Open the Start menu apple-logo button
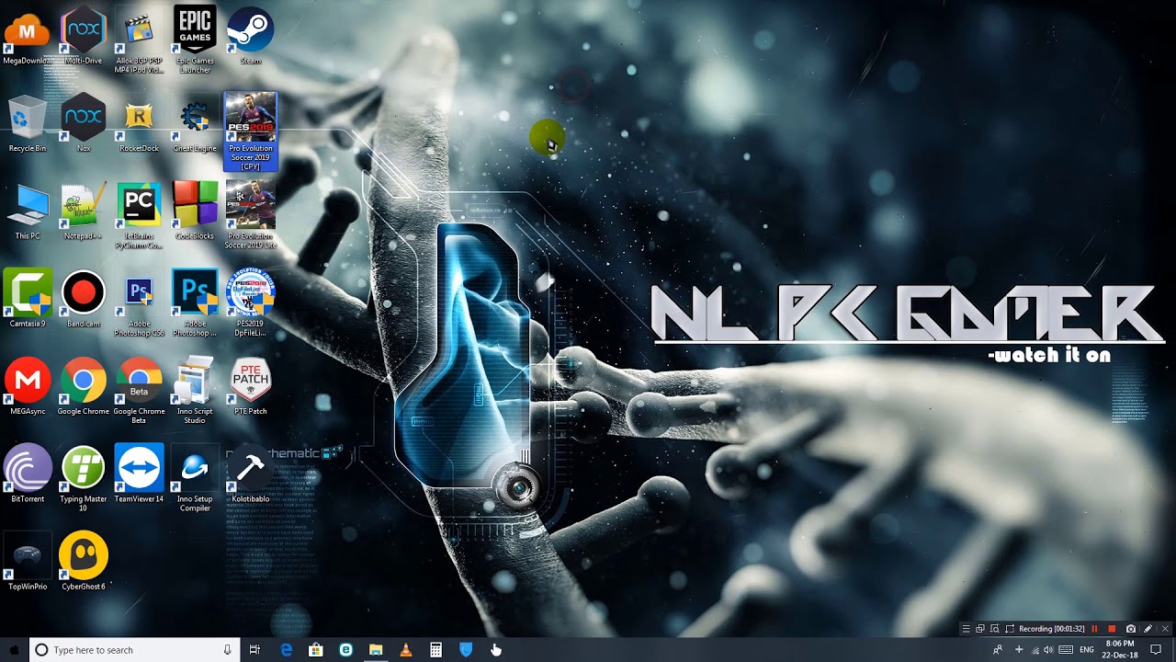Screen dimensions: 1176x662 pyautogui.click(x=15, y=650)
